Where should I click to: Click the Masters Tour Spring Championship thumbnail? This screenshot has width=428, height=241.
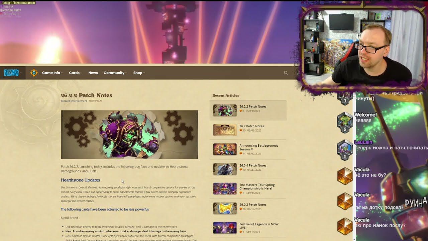tap(225, 188)
